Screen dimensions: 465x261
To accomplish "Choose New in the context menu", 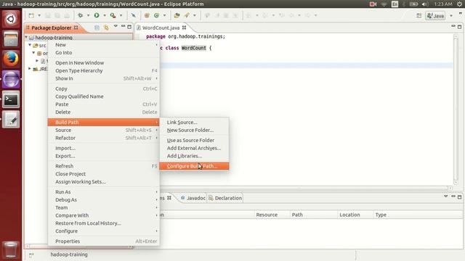I will pyautogui.click(x=103, y=45).
